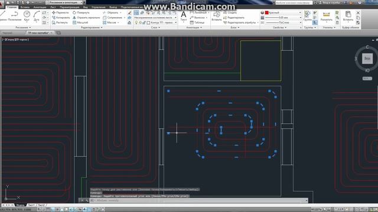Expand the Блок panel title
Screen dimensions: 378x212
coord(235,28)
